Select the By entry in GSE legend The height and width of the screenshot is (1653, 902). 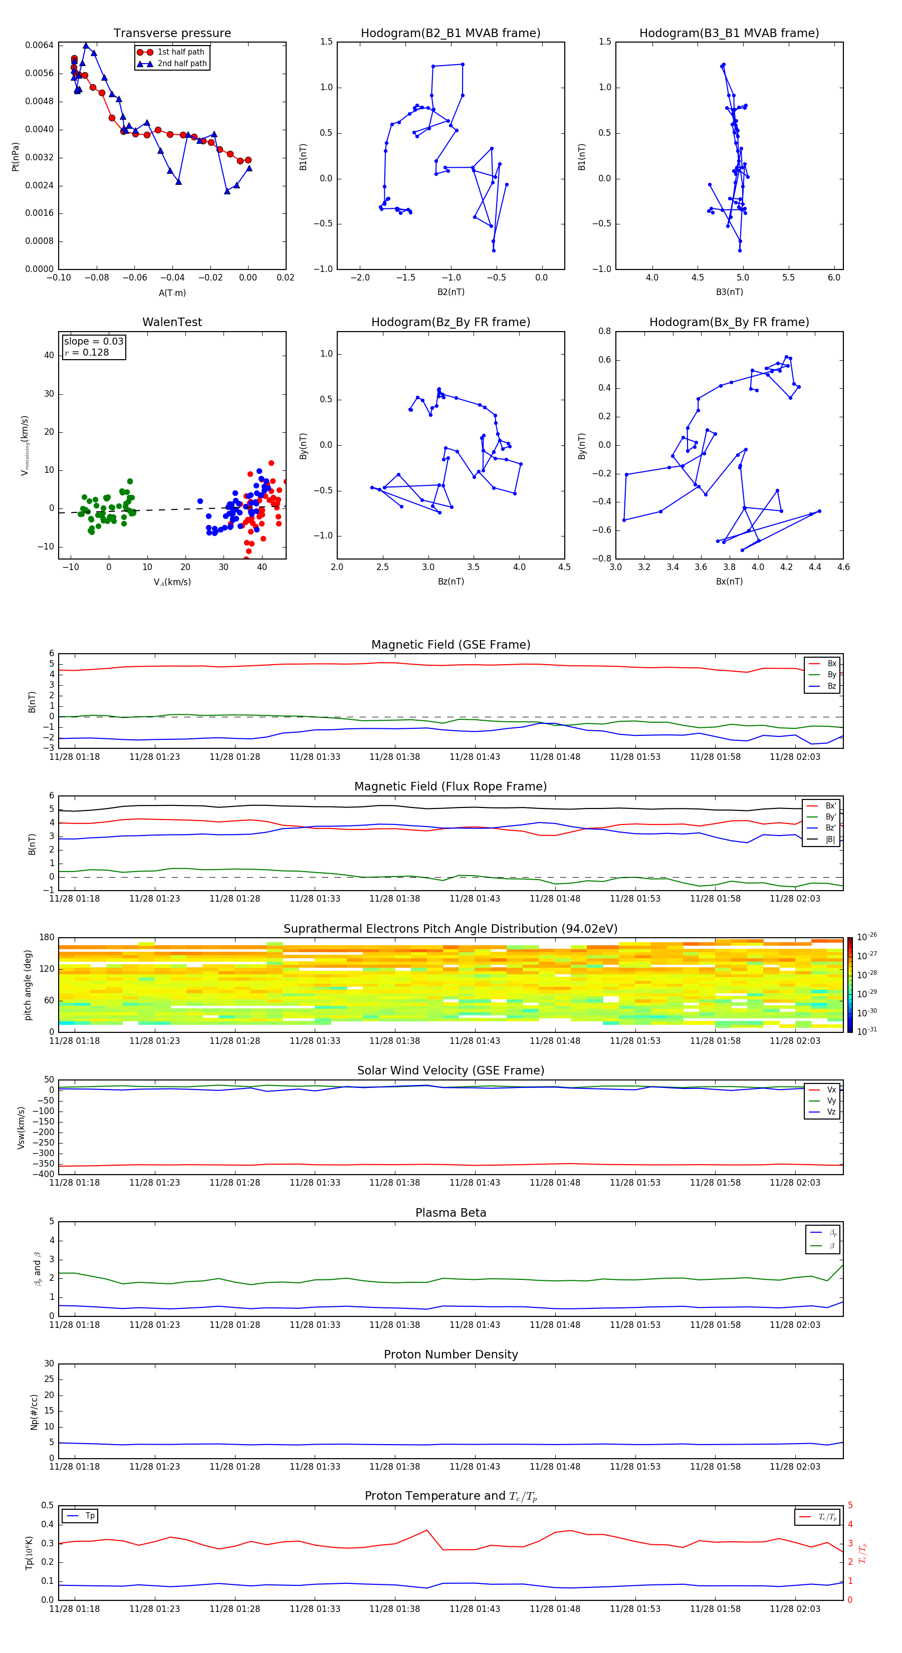[823, 675]
